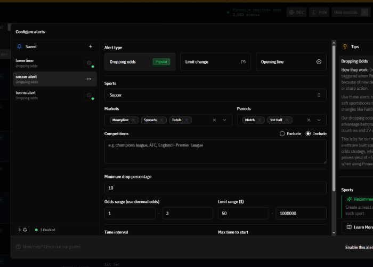Click the form's vertical scrollbar thumb
Screen dimensions: 373x267
point(334,119)
